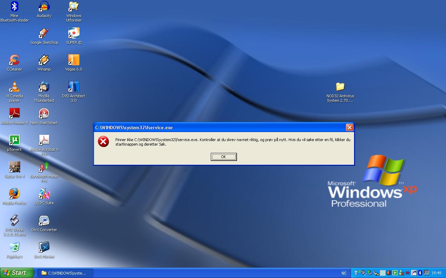Screen dimensions: 446x278
Task: Click the NC language indicator on taskbar
Action: (344, 273)
